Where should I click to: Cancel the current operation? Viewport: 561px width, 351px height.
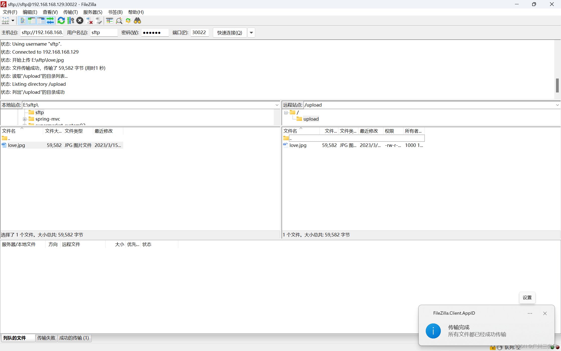click(x=80, y=21)
